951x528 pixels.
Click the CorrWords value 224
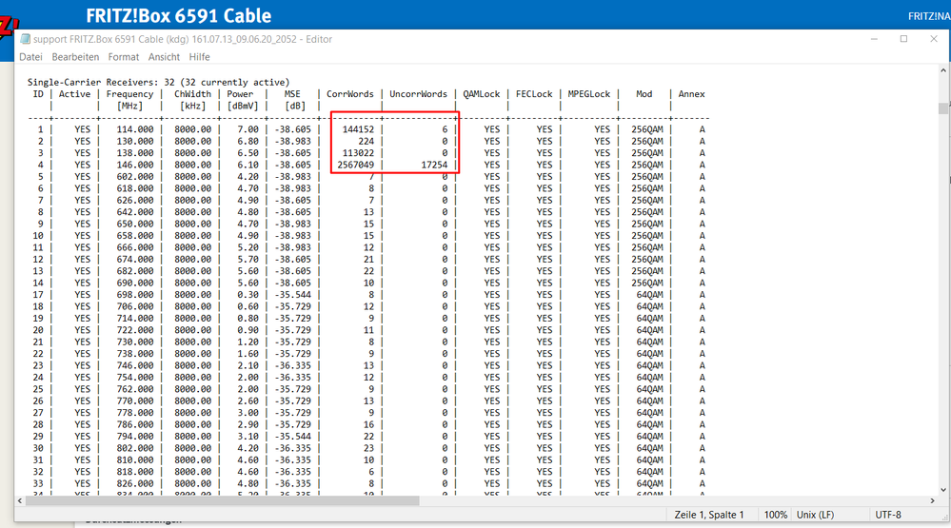[366, 141]
